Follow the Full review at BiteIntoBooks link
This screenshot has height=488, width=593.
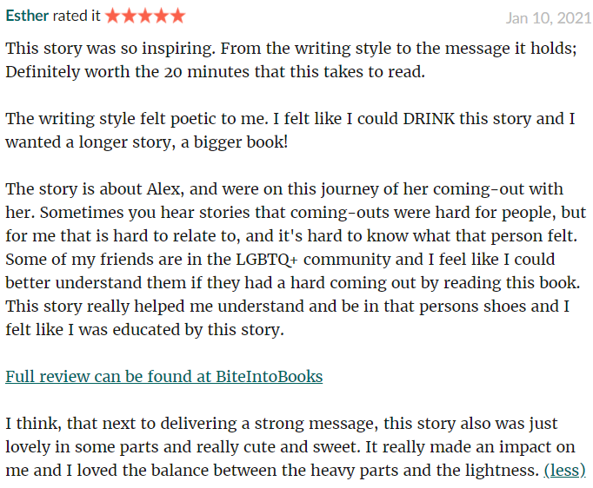coord(163,377)
